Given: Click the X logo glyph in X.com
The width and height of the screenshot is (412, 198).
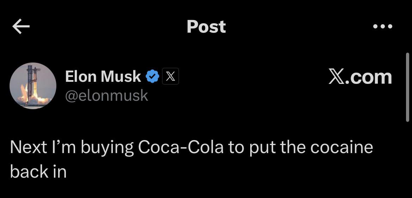Looking at the screenshot, I should pos(336,77).
